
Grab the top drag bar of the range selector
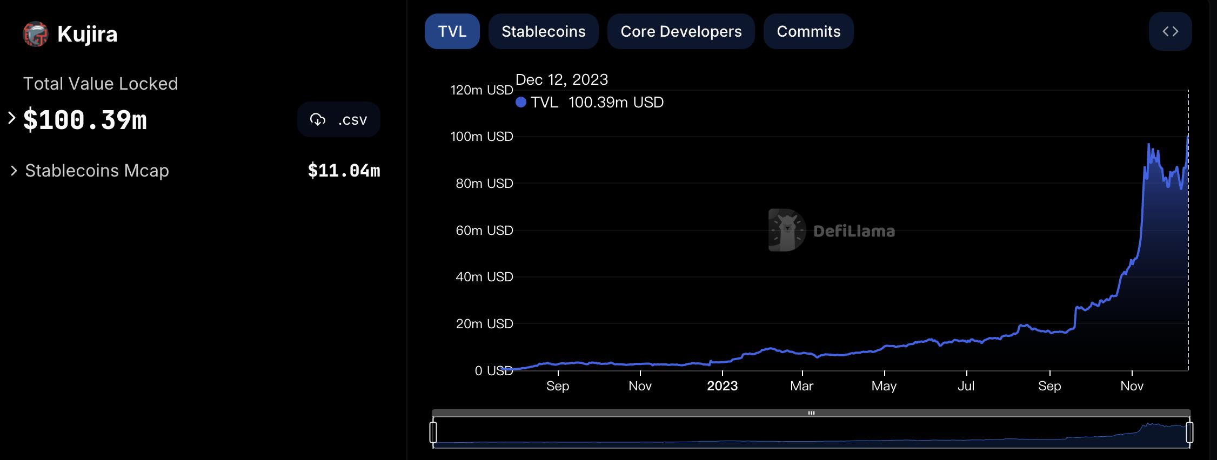(811, 413)
